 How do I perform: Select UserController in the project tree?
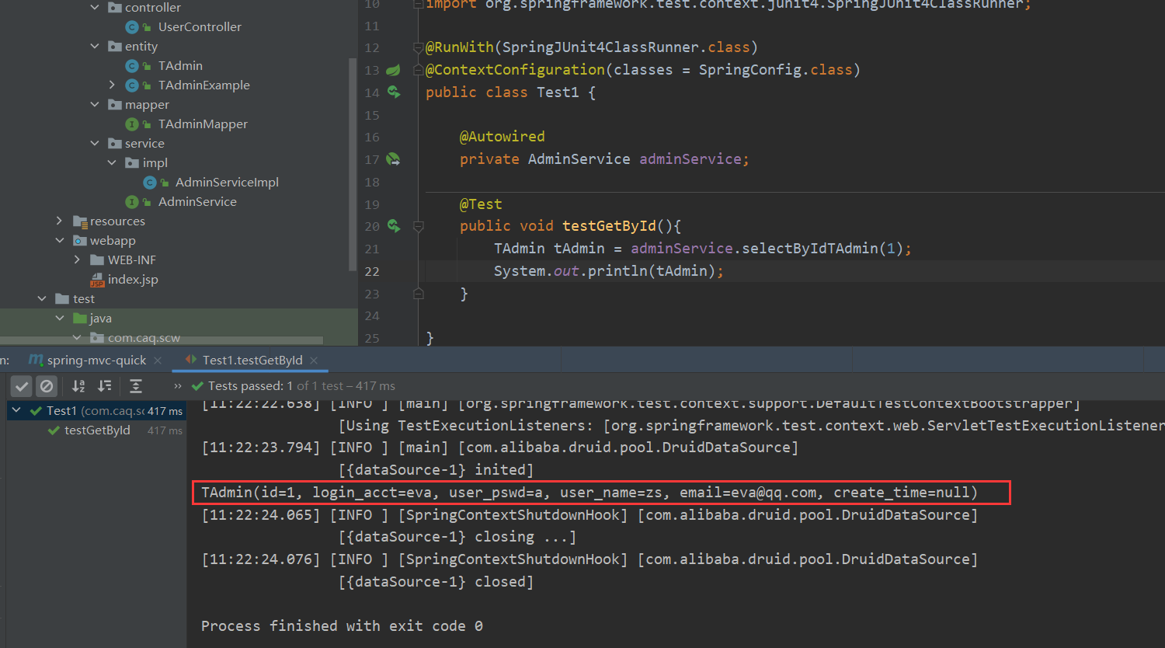(x=200, y=27)
